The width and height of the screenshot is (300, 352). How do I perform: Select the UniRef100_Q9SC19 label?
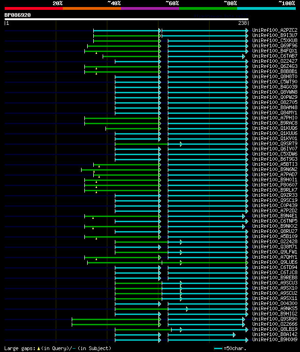pyautogui.click(x=275, y=201)
